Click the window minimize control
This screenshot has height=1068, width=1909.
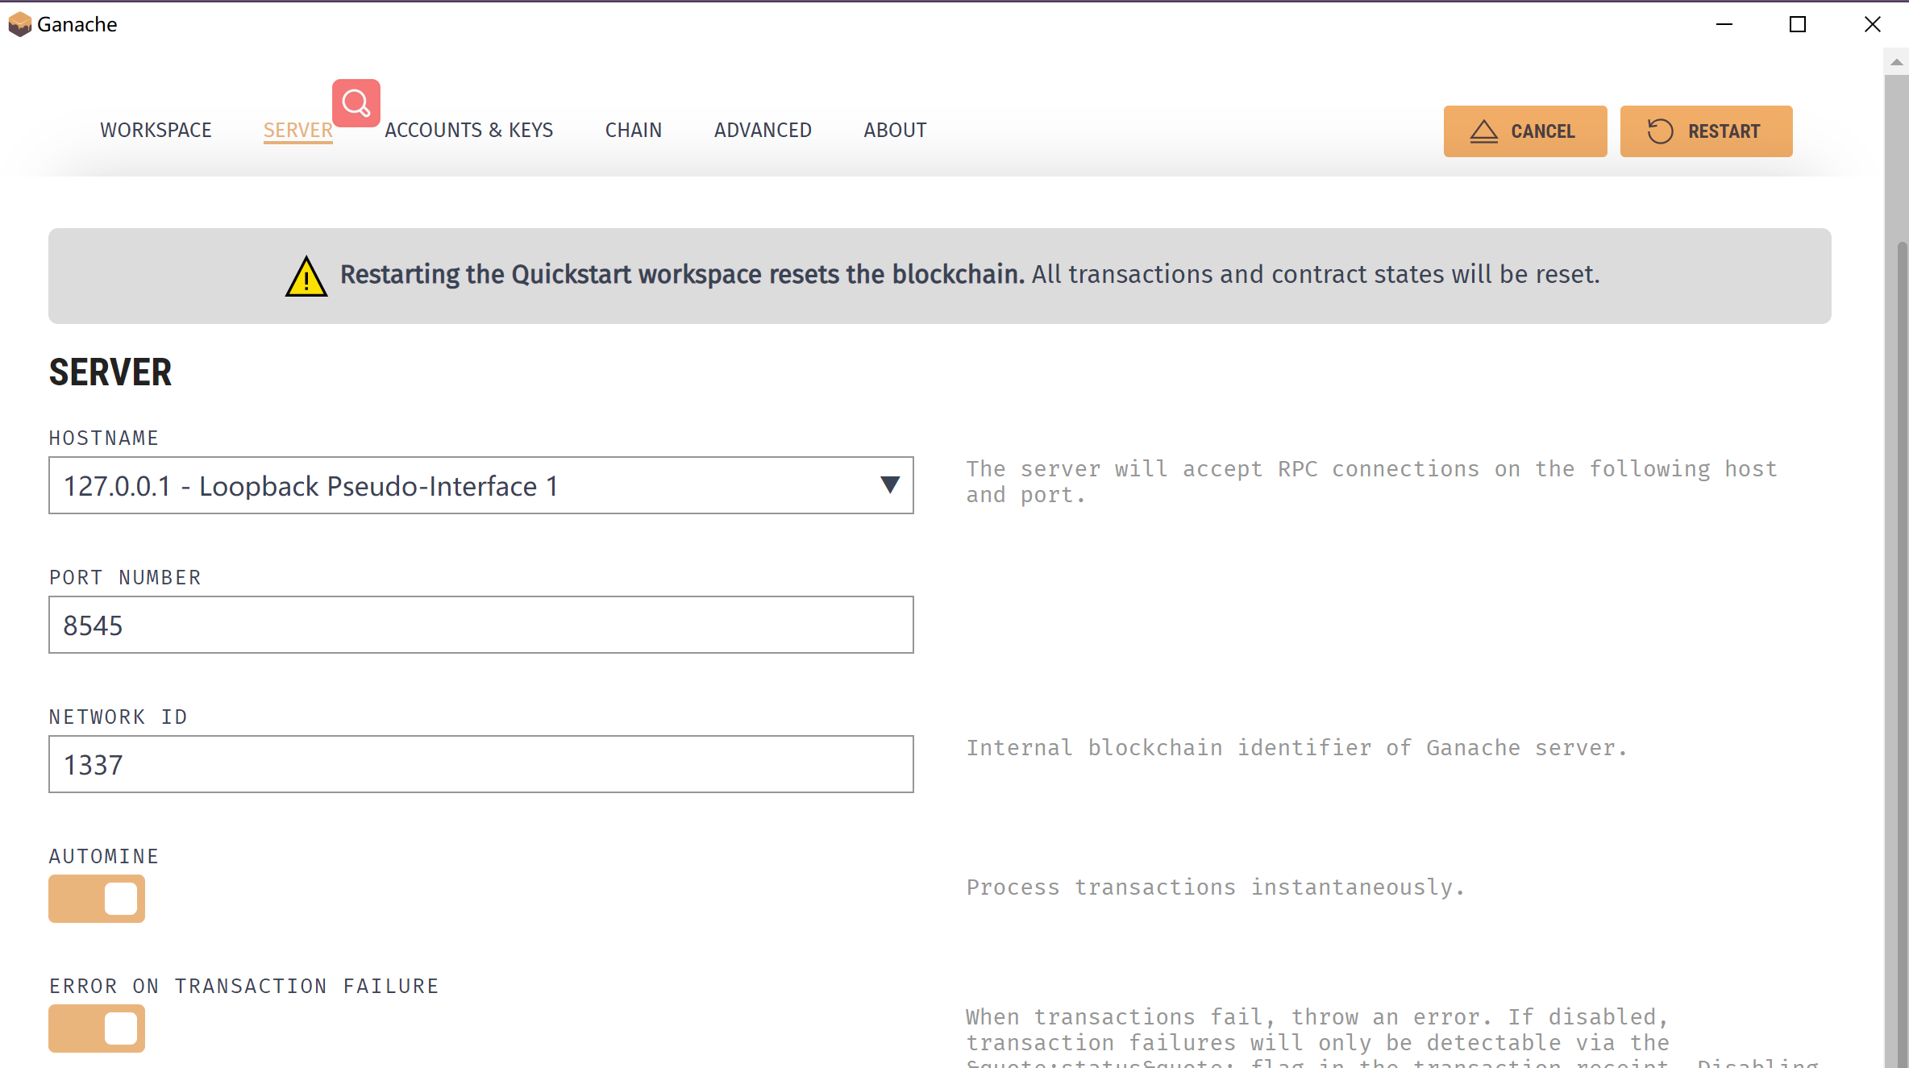click(x=1724, y=24)
